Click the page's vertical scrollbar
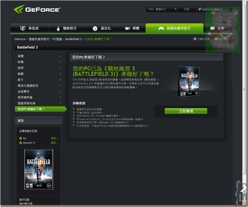This screenshot has width=248, height=207. [x=244, y=89]
